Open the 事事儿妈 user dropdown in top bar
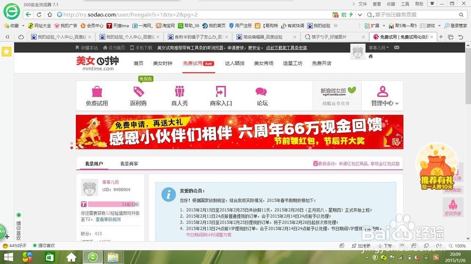The width and height of the screenshot is (471, 264). [379, 47]
